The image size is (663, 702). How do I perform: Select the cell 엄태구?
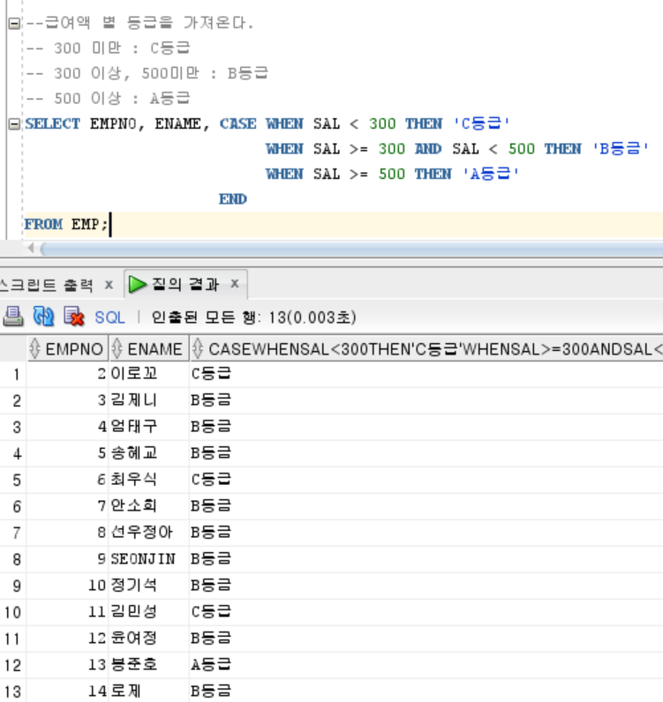coord(149,427)
